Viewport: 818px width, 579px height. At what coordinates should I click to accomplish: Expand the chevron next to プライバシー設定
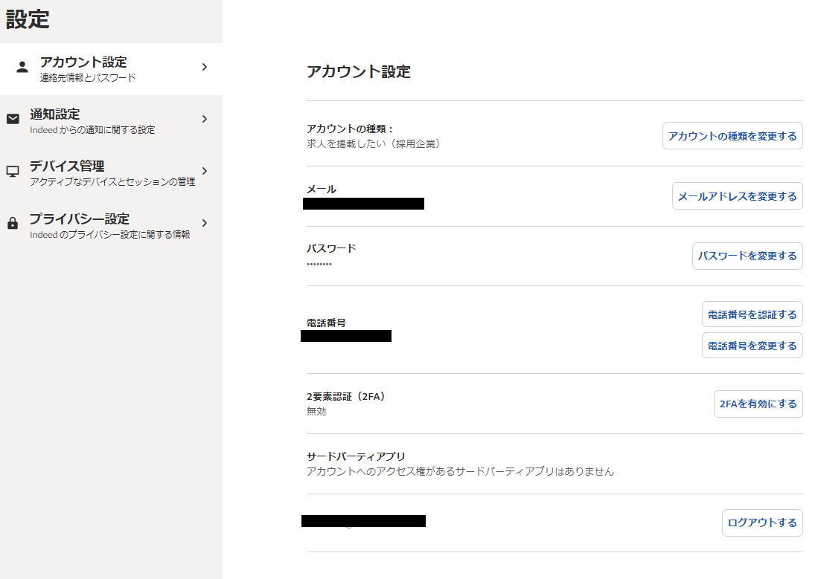tap(204, 223)
